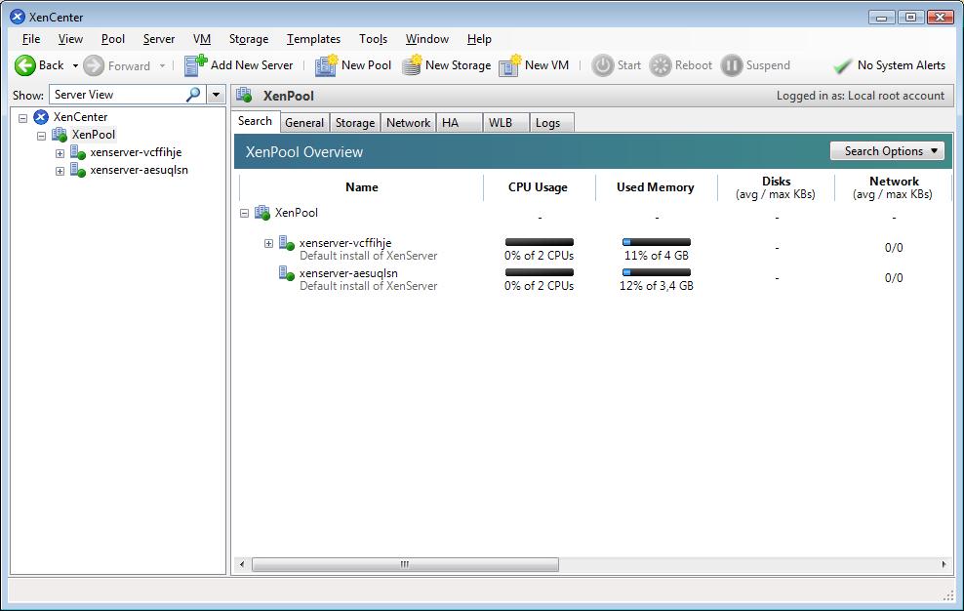Viewport: 964px width, 611px height.
Task: Open the Window menu
Action: click(x=427, y=39)
